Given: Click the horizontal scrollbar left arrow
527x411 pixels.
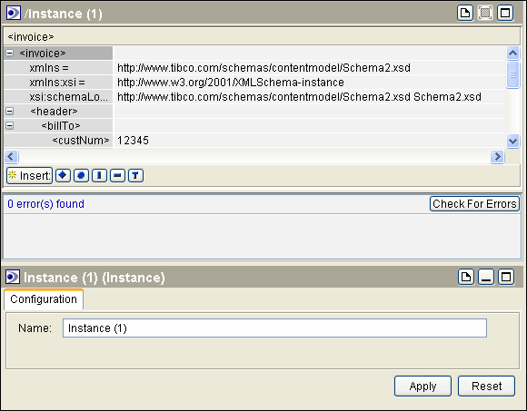Looking at the screenshot, I should [x=11, y=156].
